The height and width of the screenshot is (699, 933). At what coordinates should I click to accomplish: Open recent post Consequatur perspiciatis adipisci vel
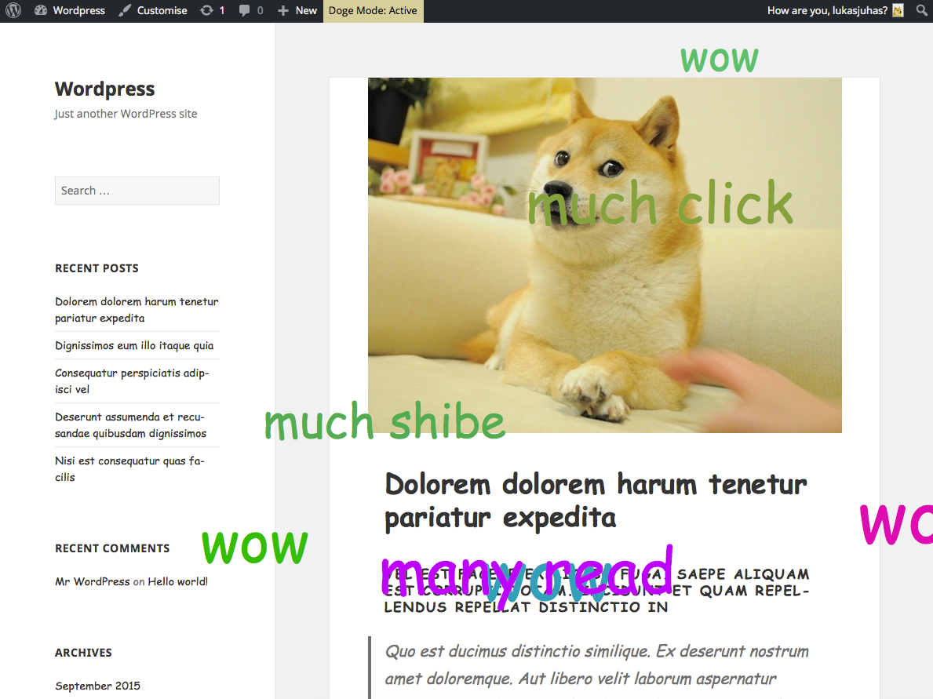pos(132,380)
